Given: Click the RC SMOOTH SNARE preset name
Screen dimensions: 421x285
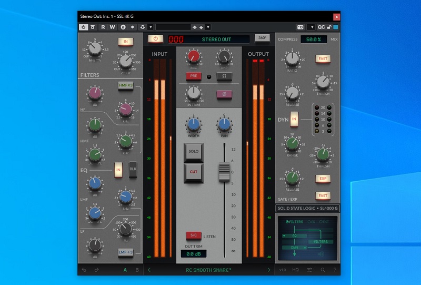Looking at the screenshot, I should coord(208,270).
